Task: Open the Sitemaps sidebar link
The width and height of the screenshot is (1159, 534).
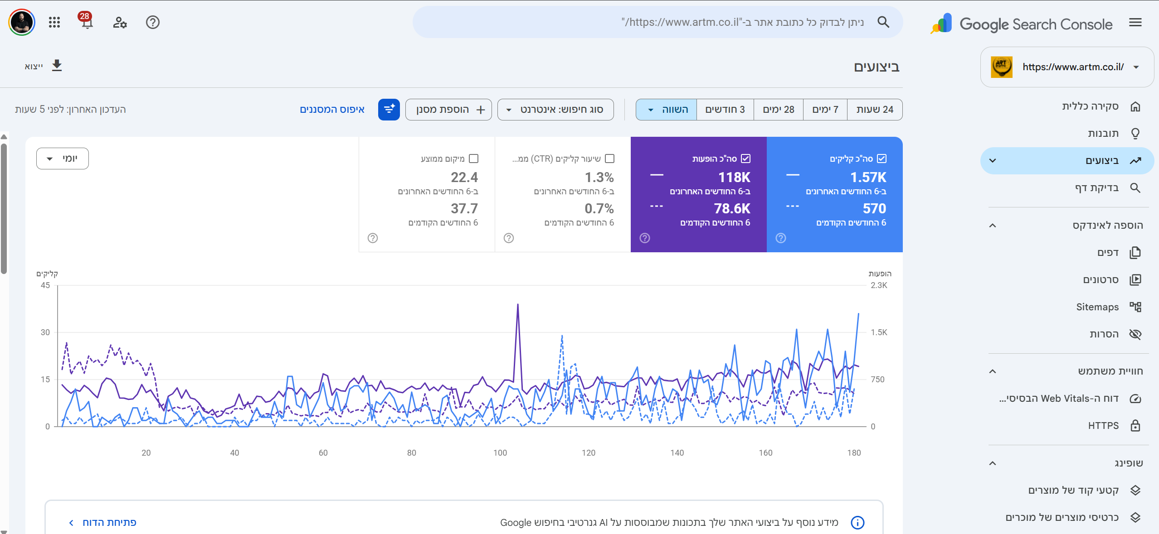Action: tap(1067, 307)
